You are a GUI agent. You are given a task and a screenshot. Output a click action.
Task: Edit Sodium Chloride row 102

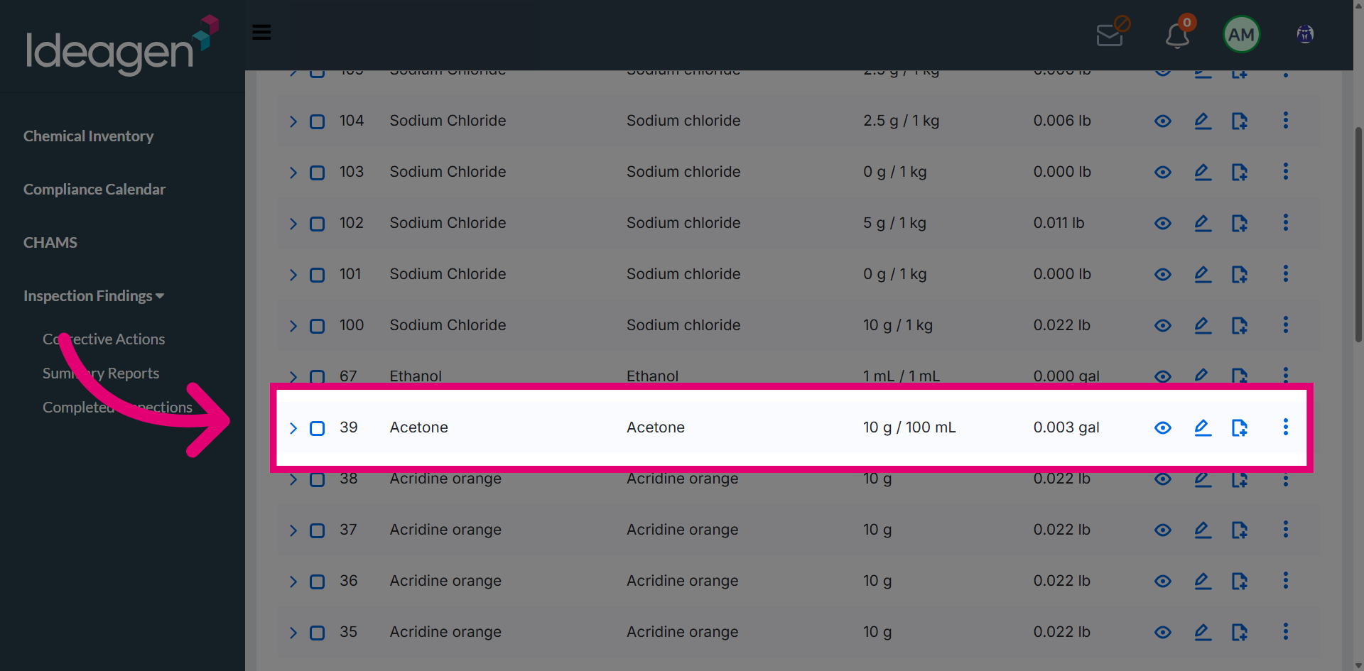pos(1203,223)
